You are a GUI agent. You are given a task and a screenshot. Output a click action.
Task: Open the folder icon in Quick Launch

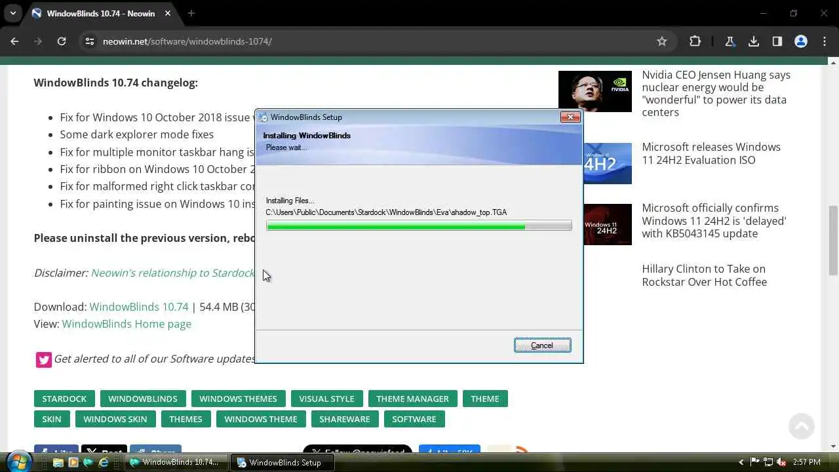point(58,462)
